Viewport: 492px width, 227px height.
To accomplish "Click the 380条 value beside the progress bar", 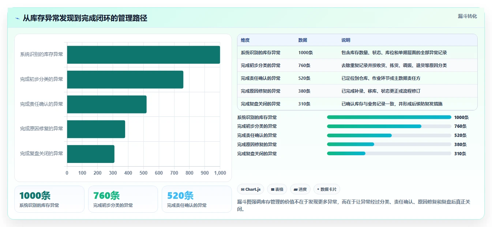I will 461,145.
